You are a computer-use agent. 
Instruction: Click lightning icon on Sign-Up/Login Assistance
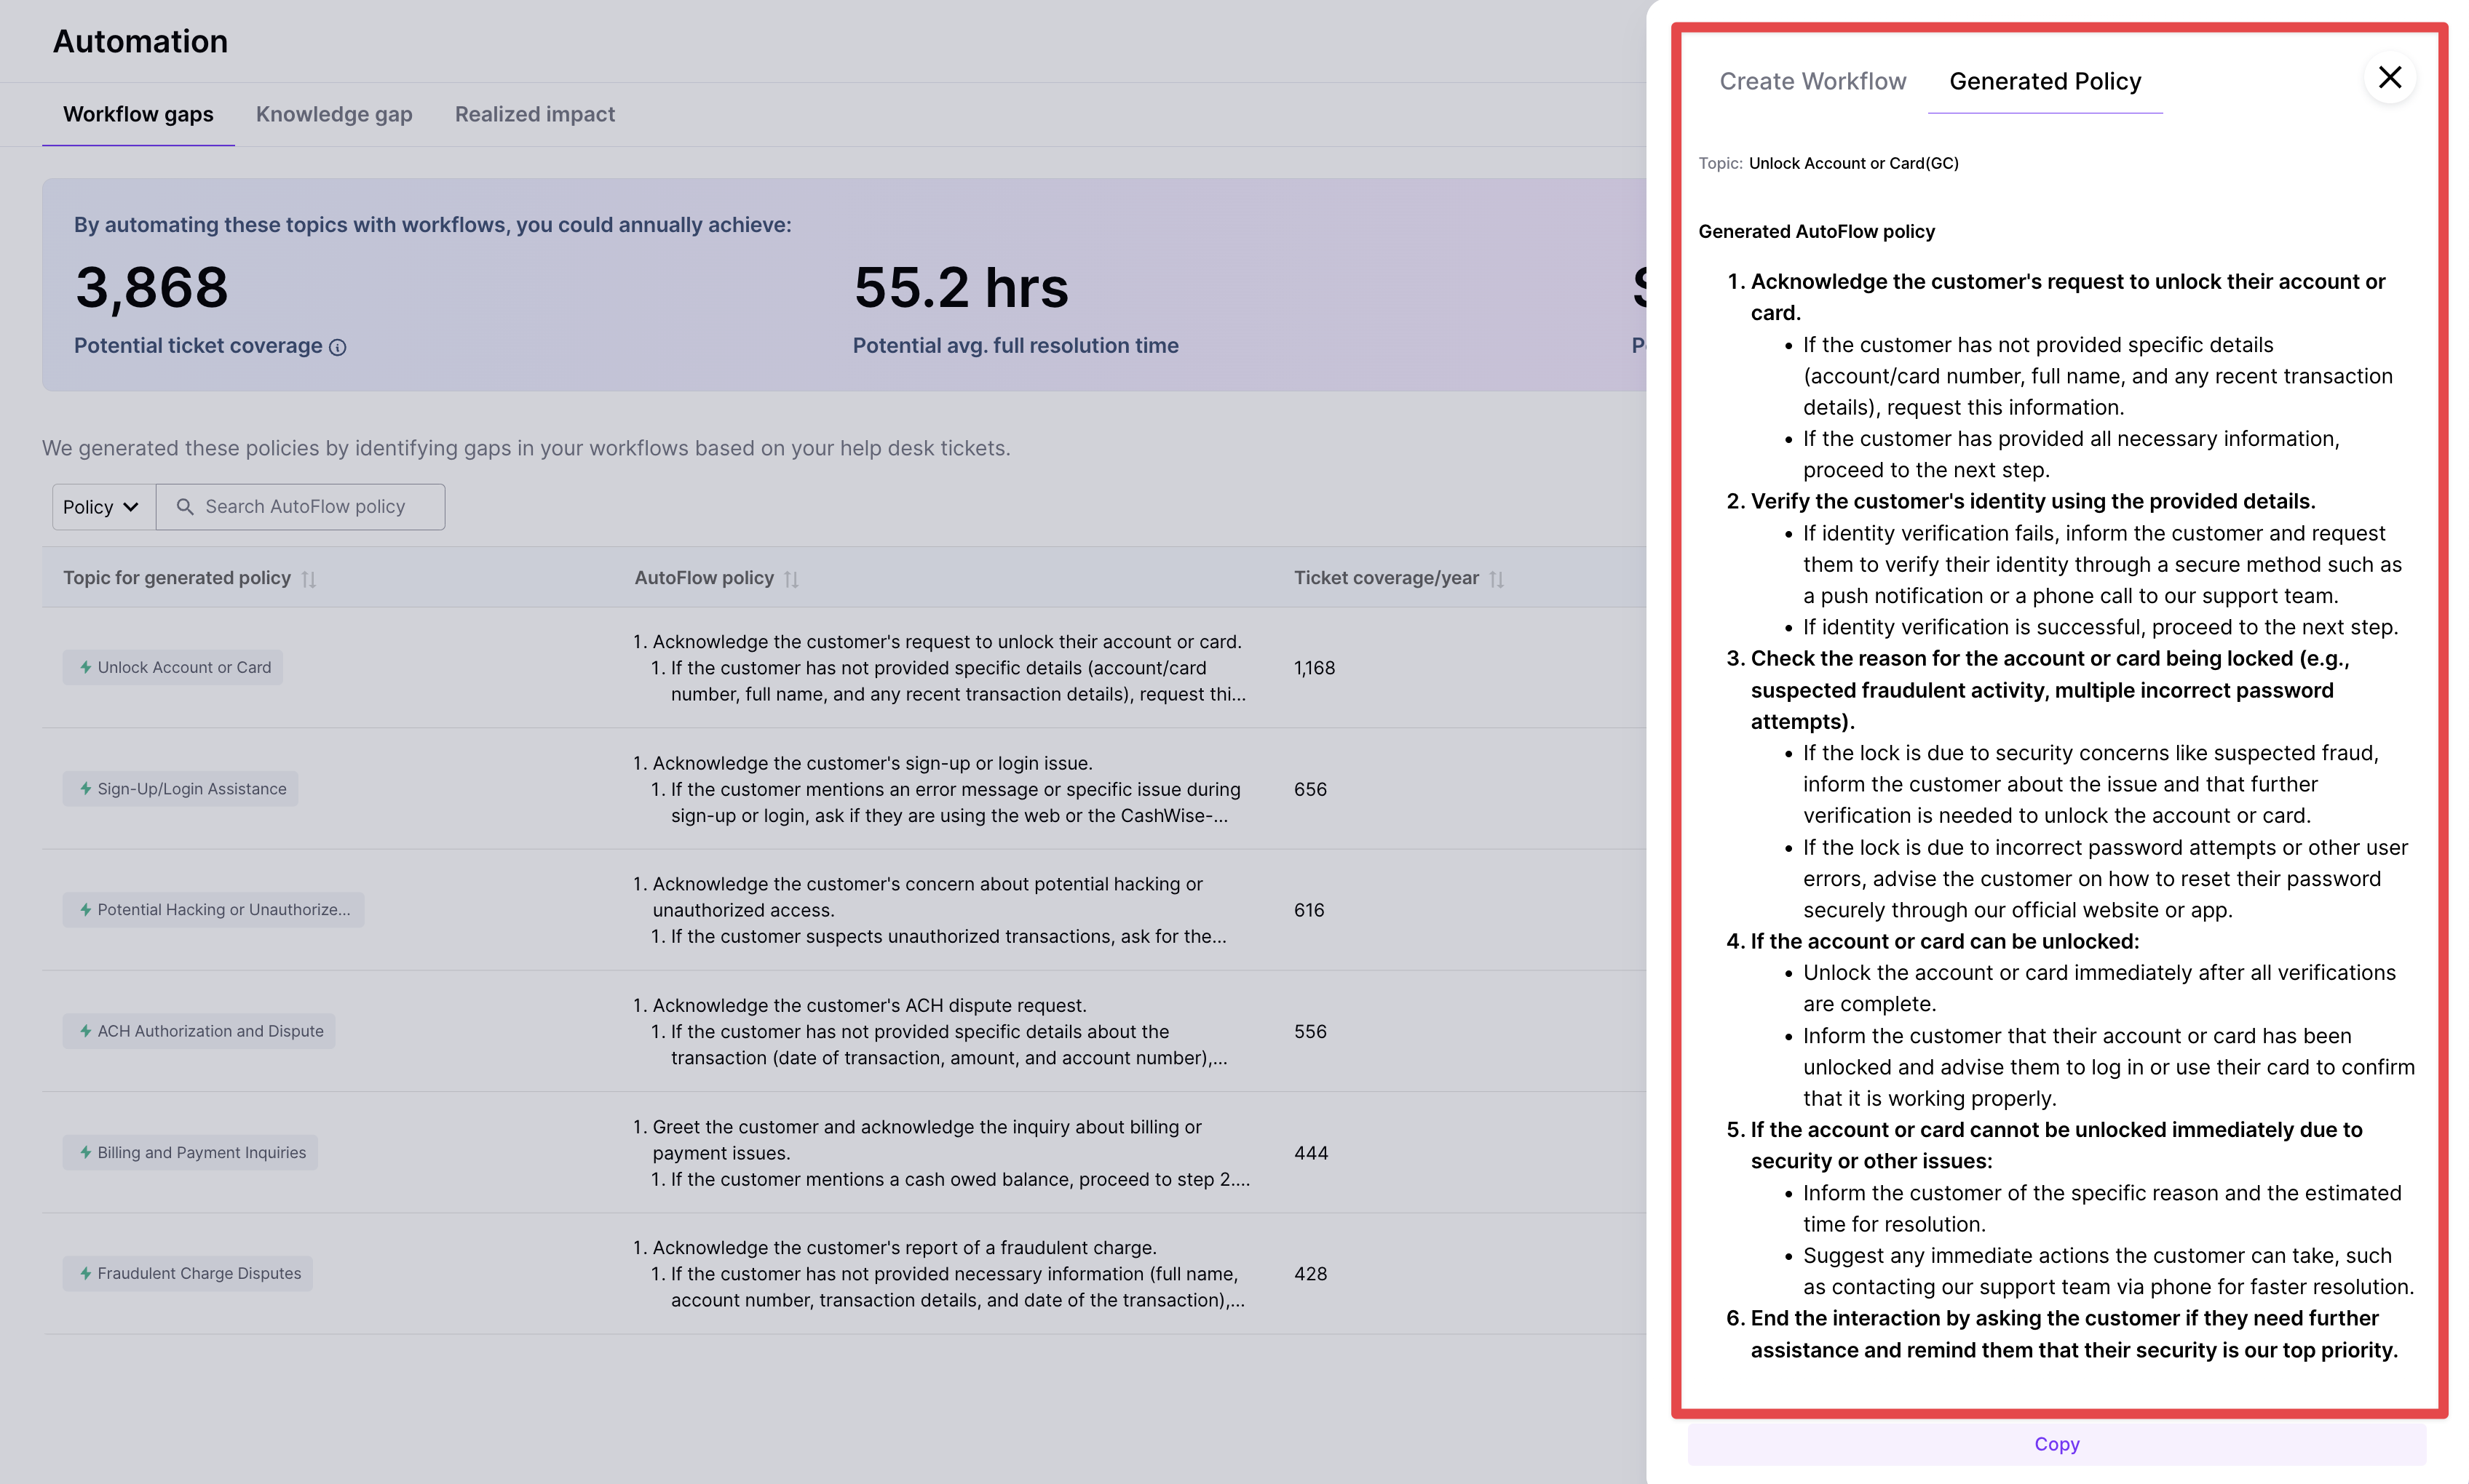(86, 789)
